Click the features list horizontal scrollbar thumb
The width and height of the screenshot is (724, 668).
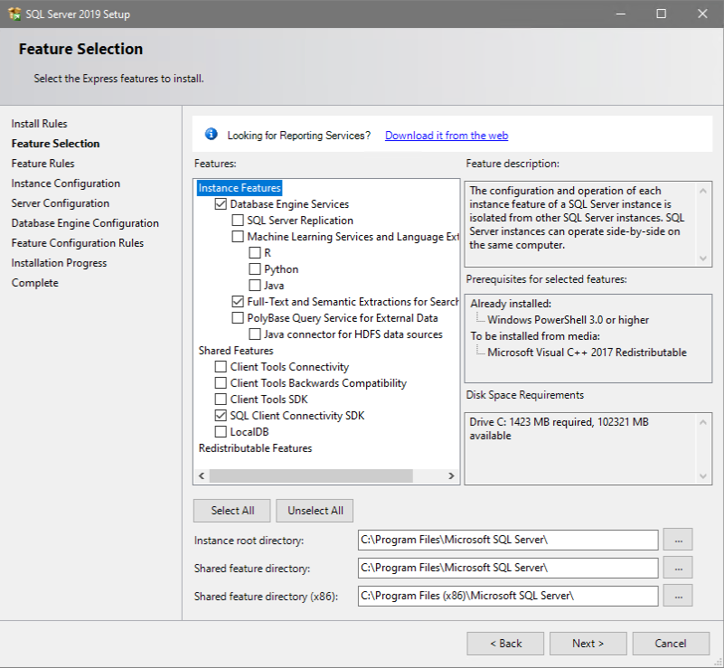311,476
